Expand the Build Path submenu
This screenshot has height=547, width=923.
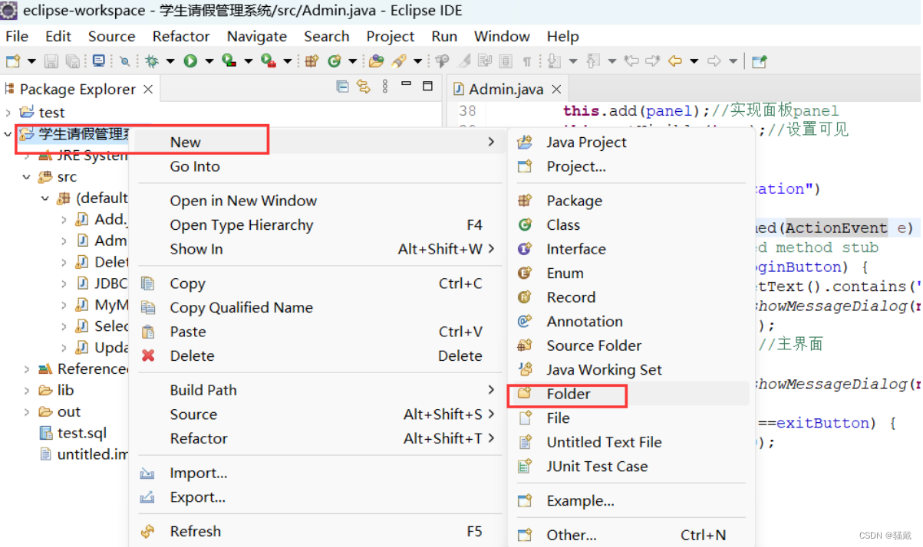point(203,390)
